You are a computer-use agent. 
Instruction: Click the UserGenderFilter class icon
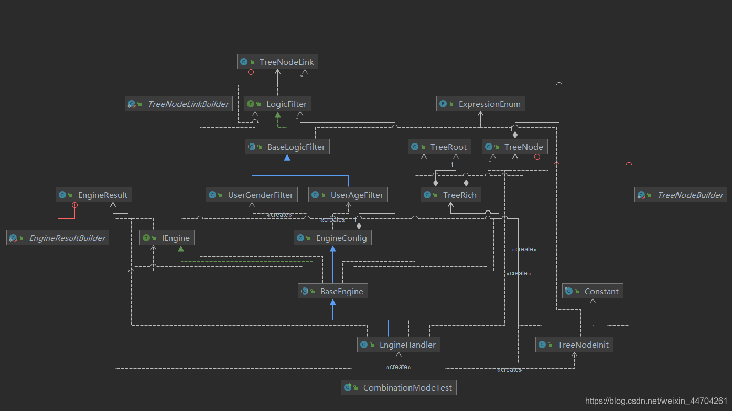click(212, 195)
